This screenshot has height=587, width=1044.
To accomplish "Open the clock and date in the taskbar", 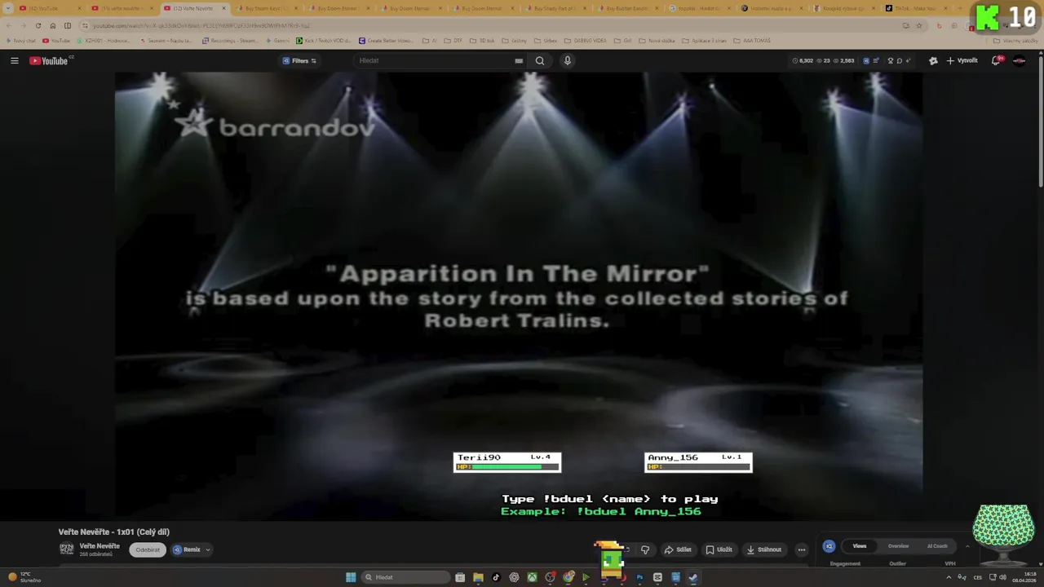I will pyautogui.click(x=1025, y=577).
